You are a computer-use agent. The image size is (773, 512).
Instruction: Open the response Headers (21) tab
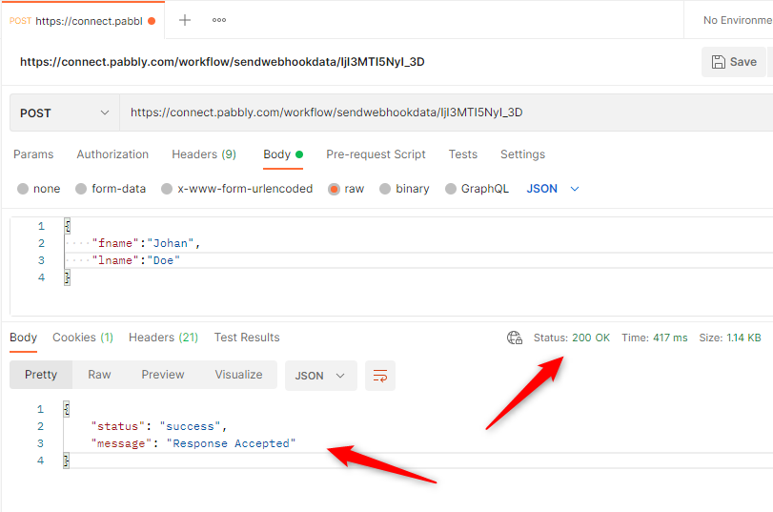click(163, 338)
